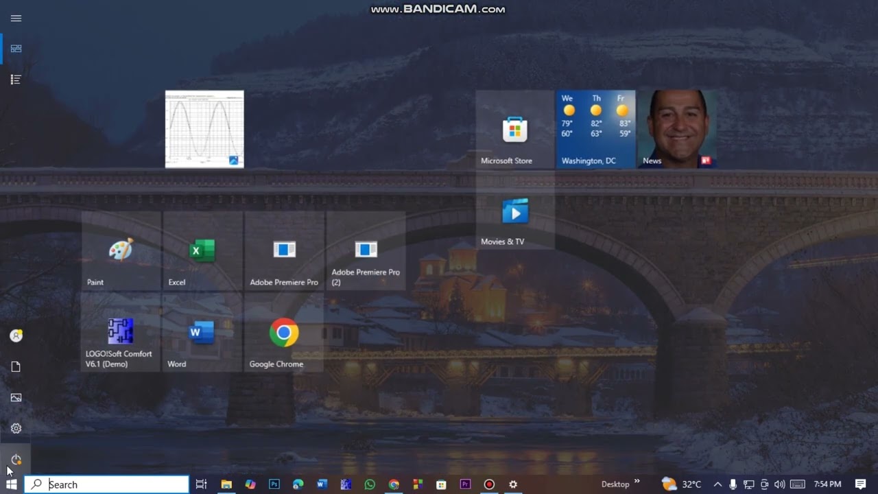The image size is (878, 494).
Task: Open the Washington, DC weather tile
Action: [595, 129]
